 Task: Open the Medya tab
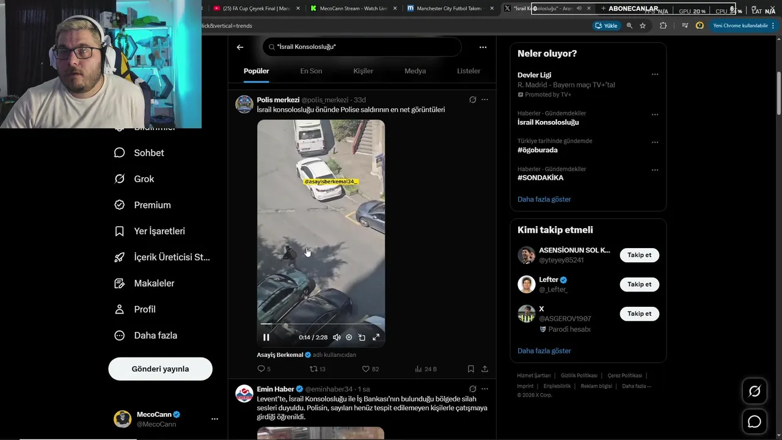pos(415,71)
